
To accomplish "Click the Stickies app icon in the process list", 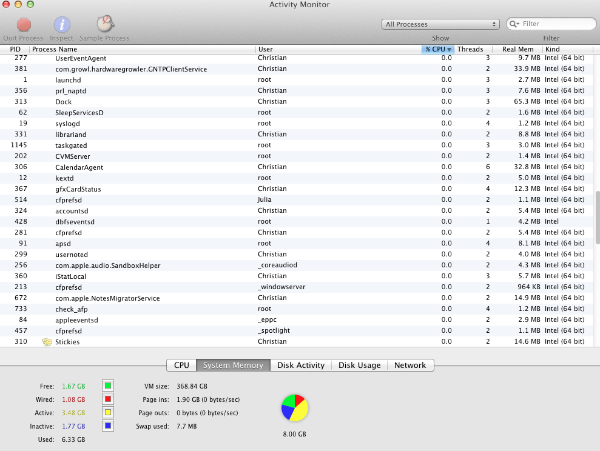I will tap(47, 342).
